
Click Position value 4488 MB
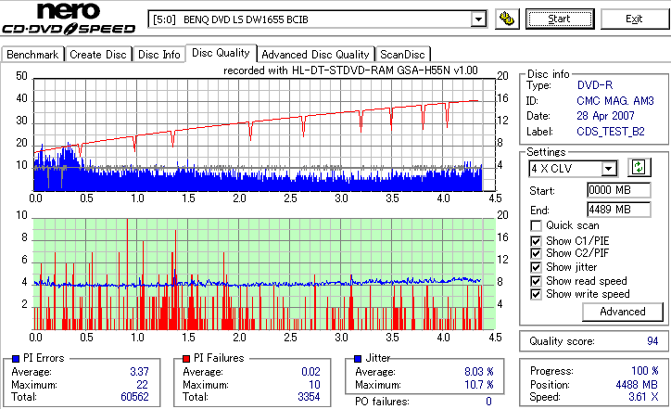[x=638, y=385]
